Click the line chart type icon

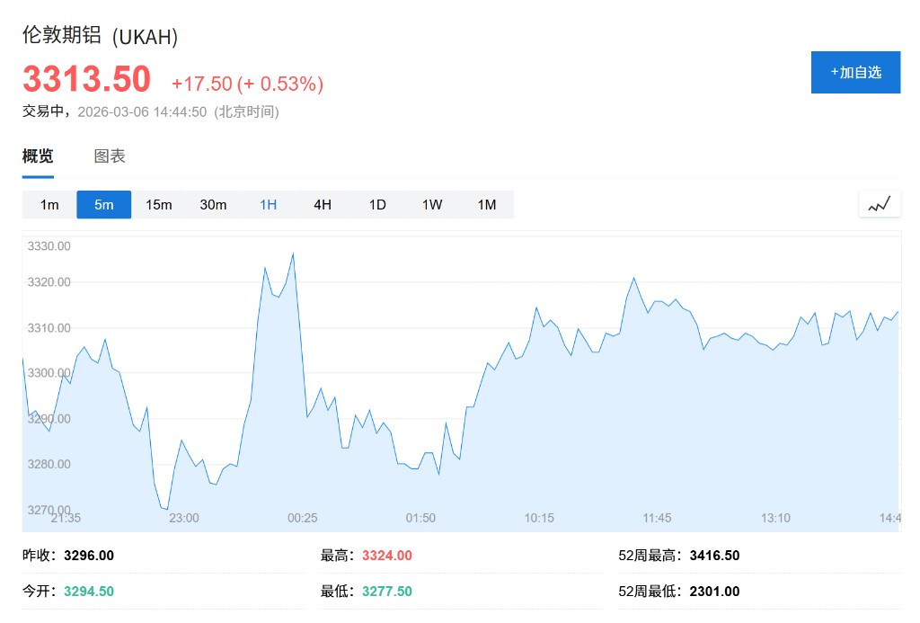click(x=879, y=204)
